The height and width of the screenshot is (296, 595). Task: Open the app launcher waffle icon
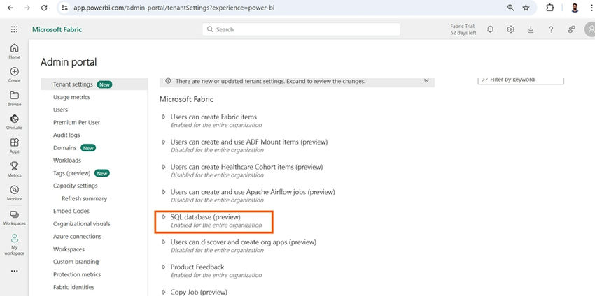click(14, 29)
